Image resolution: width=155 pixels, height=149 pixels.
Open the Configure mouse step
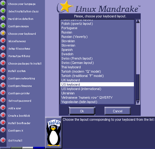pyautogui.click(x=18, y=26)
